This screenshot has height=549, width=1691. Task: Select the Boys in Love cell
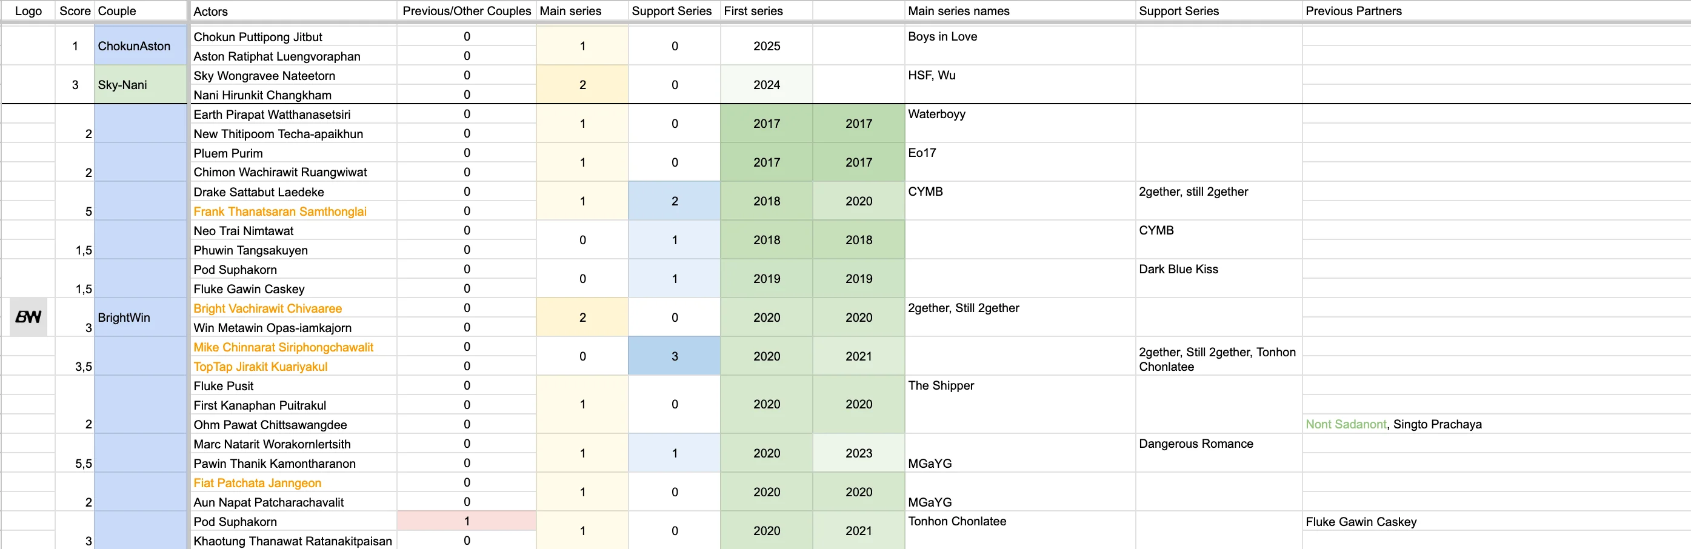(1020, 46)
